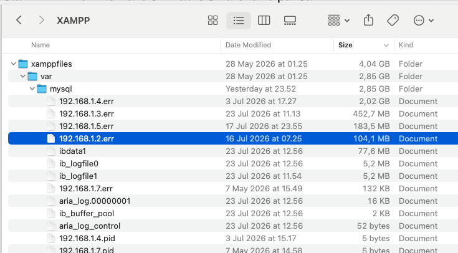Viewport: 458px width, 253px height.
Task: Click the XAMPP window title
Action: click(x=74, y=21)
